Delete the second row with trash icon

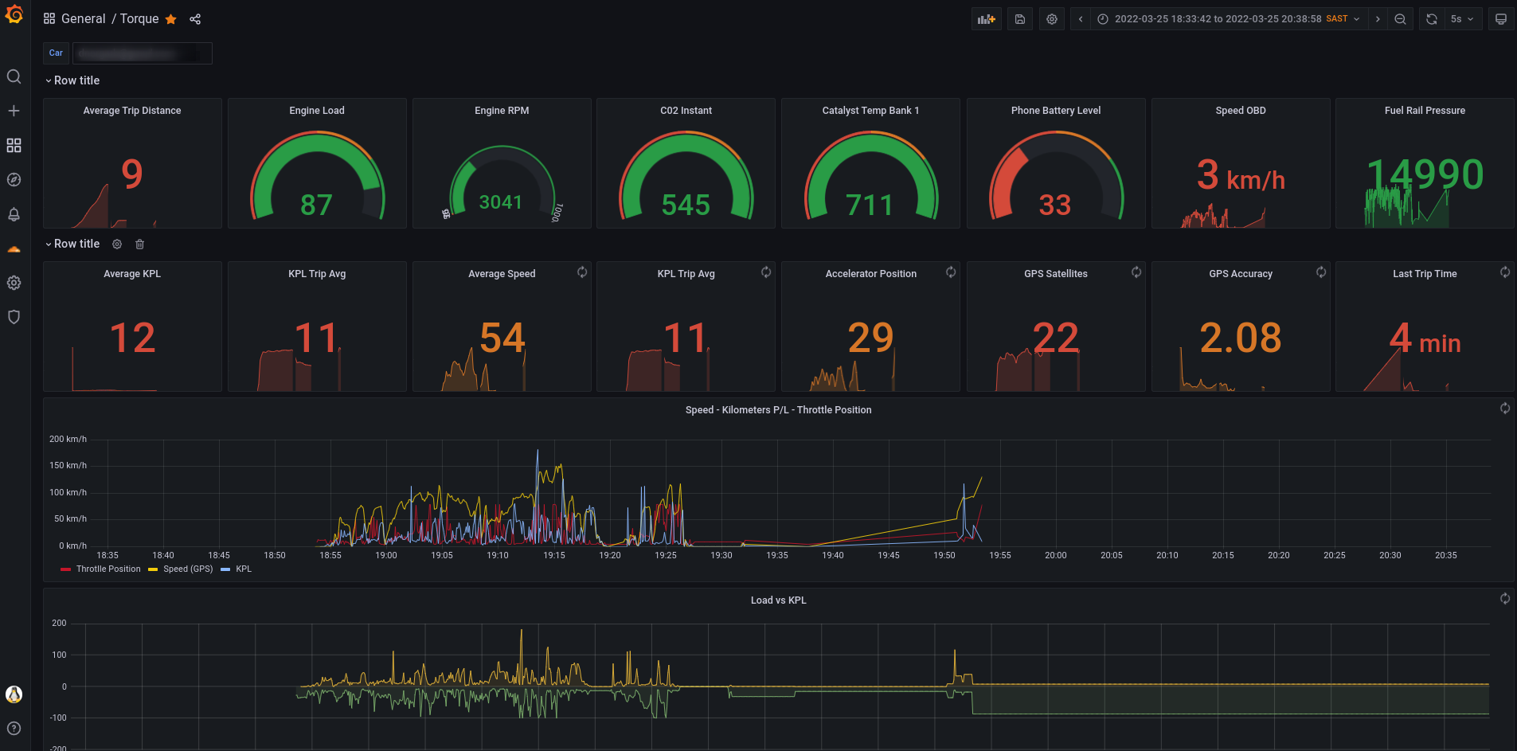click(x=140, y=244)
